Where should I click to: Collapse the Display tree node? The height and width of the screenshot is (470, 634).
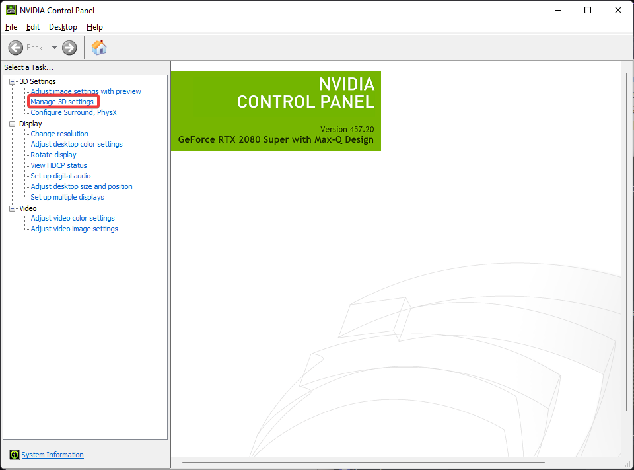click(12, 124)
